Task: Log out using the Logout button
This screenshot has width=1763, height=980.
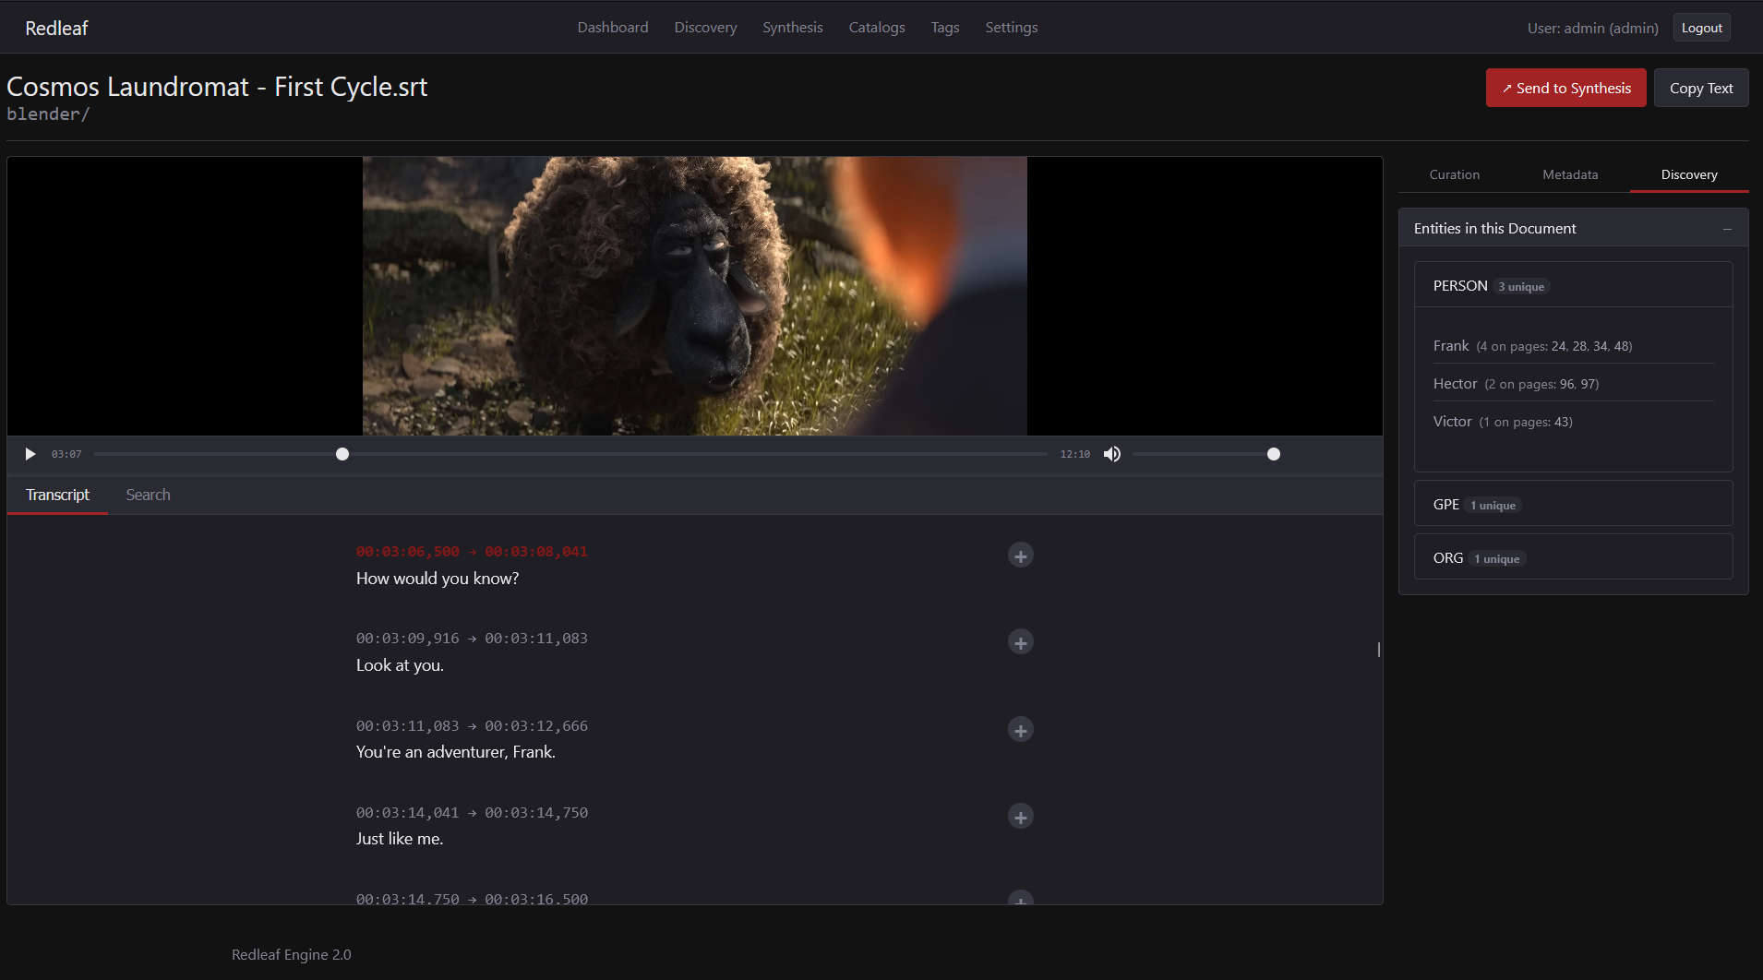Action: 1700,28
